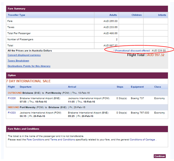Click flight number PX003
This screenshot has height=161, width=174.
[12, 113]
